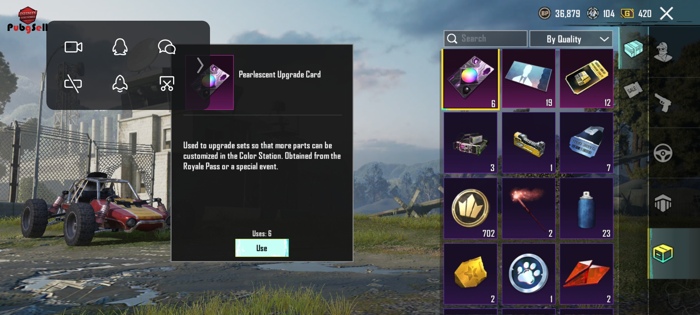700x315 pixels.
Task: Open the steering wheel vehicle tab
Action: (663, 153)
